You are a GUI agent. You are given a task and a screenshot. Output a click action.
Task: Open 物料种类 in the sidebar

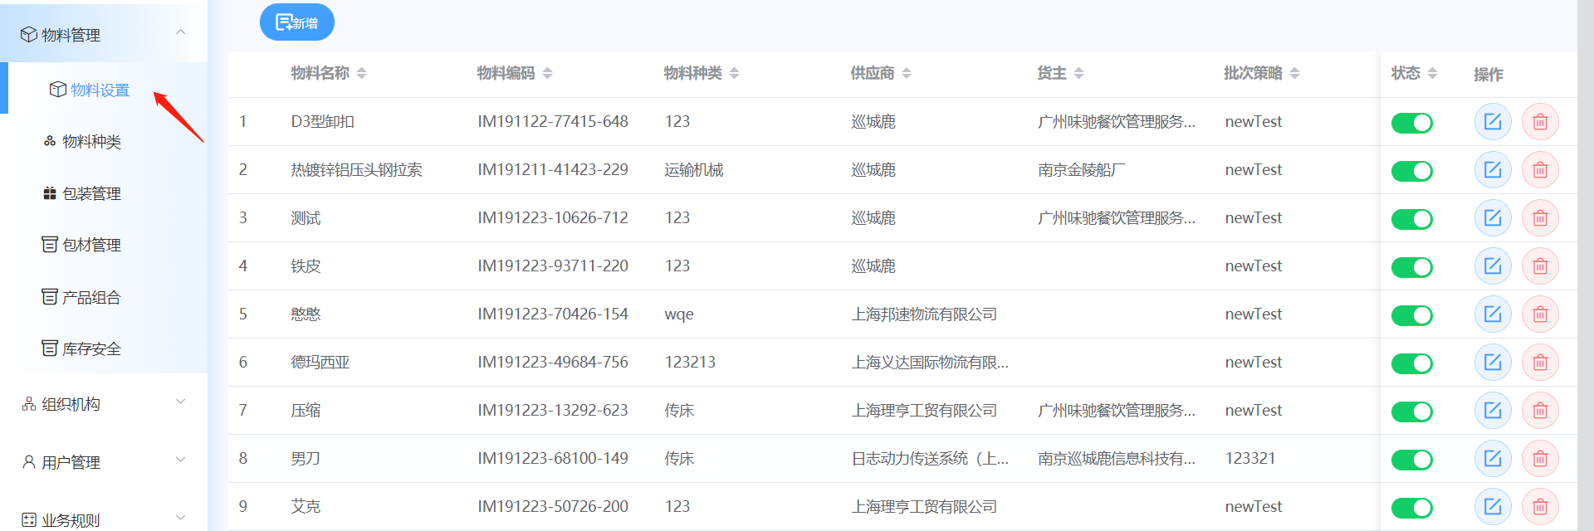coord(91,142)
